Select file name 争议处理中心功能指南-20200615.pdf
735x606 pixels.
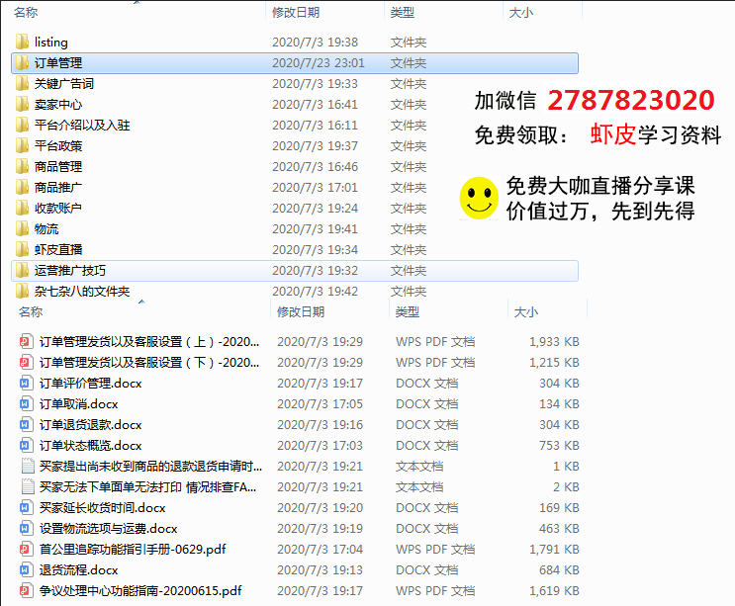click(140, 590)
